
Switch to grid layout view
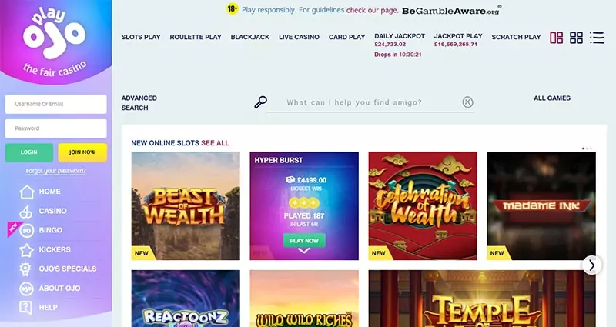point(576,38)
